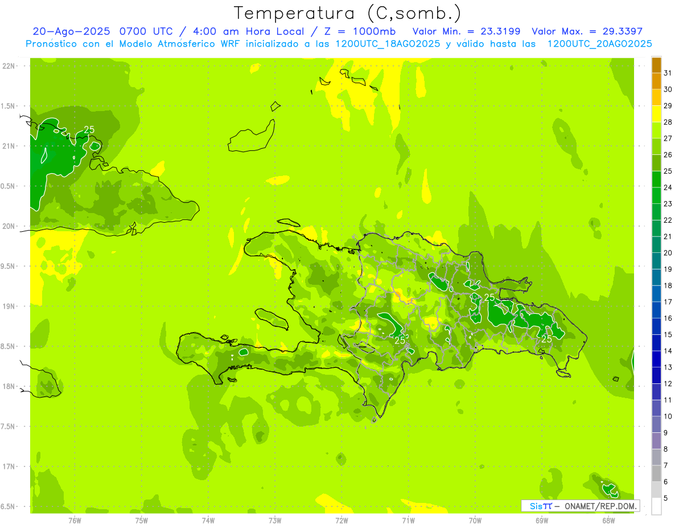The height and width of the screenshot is (528, 683).
Task: Select the 'Z = 1000mb' level text
Action: tap(359, 31)
